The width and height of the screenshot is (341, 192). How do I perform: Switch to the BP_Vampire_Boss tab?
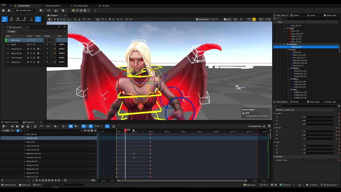click(x=81, y=6)
